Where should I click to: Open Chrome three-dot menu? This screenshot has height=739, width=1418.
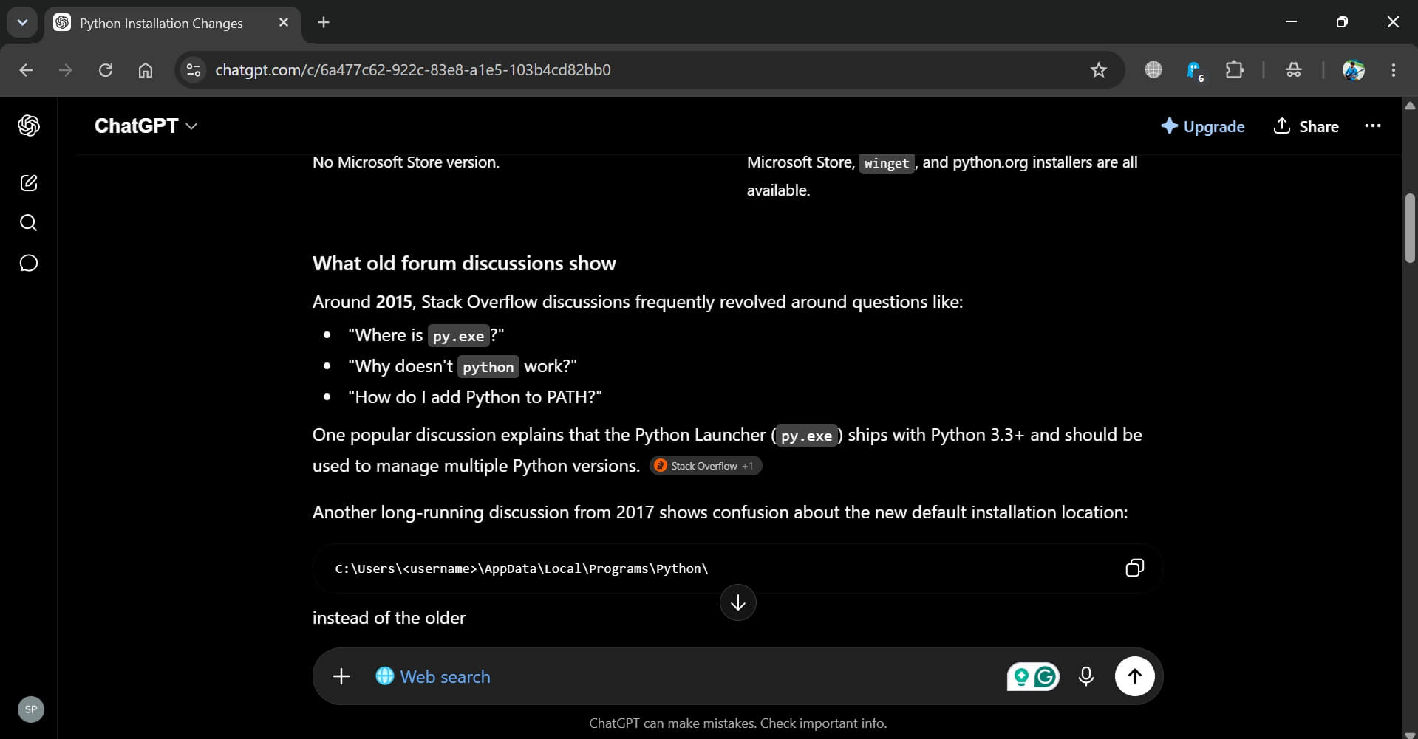tap(1393, 70)
